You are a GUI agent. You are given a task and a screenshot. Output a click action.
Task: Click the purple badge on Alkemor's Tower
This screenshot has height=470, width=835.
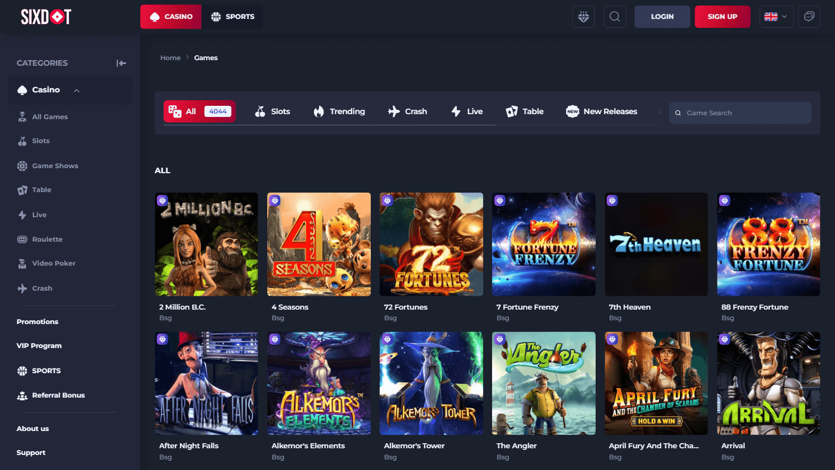click(387, 339)
